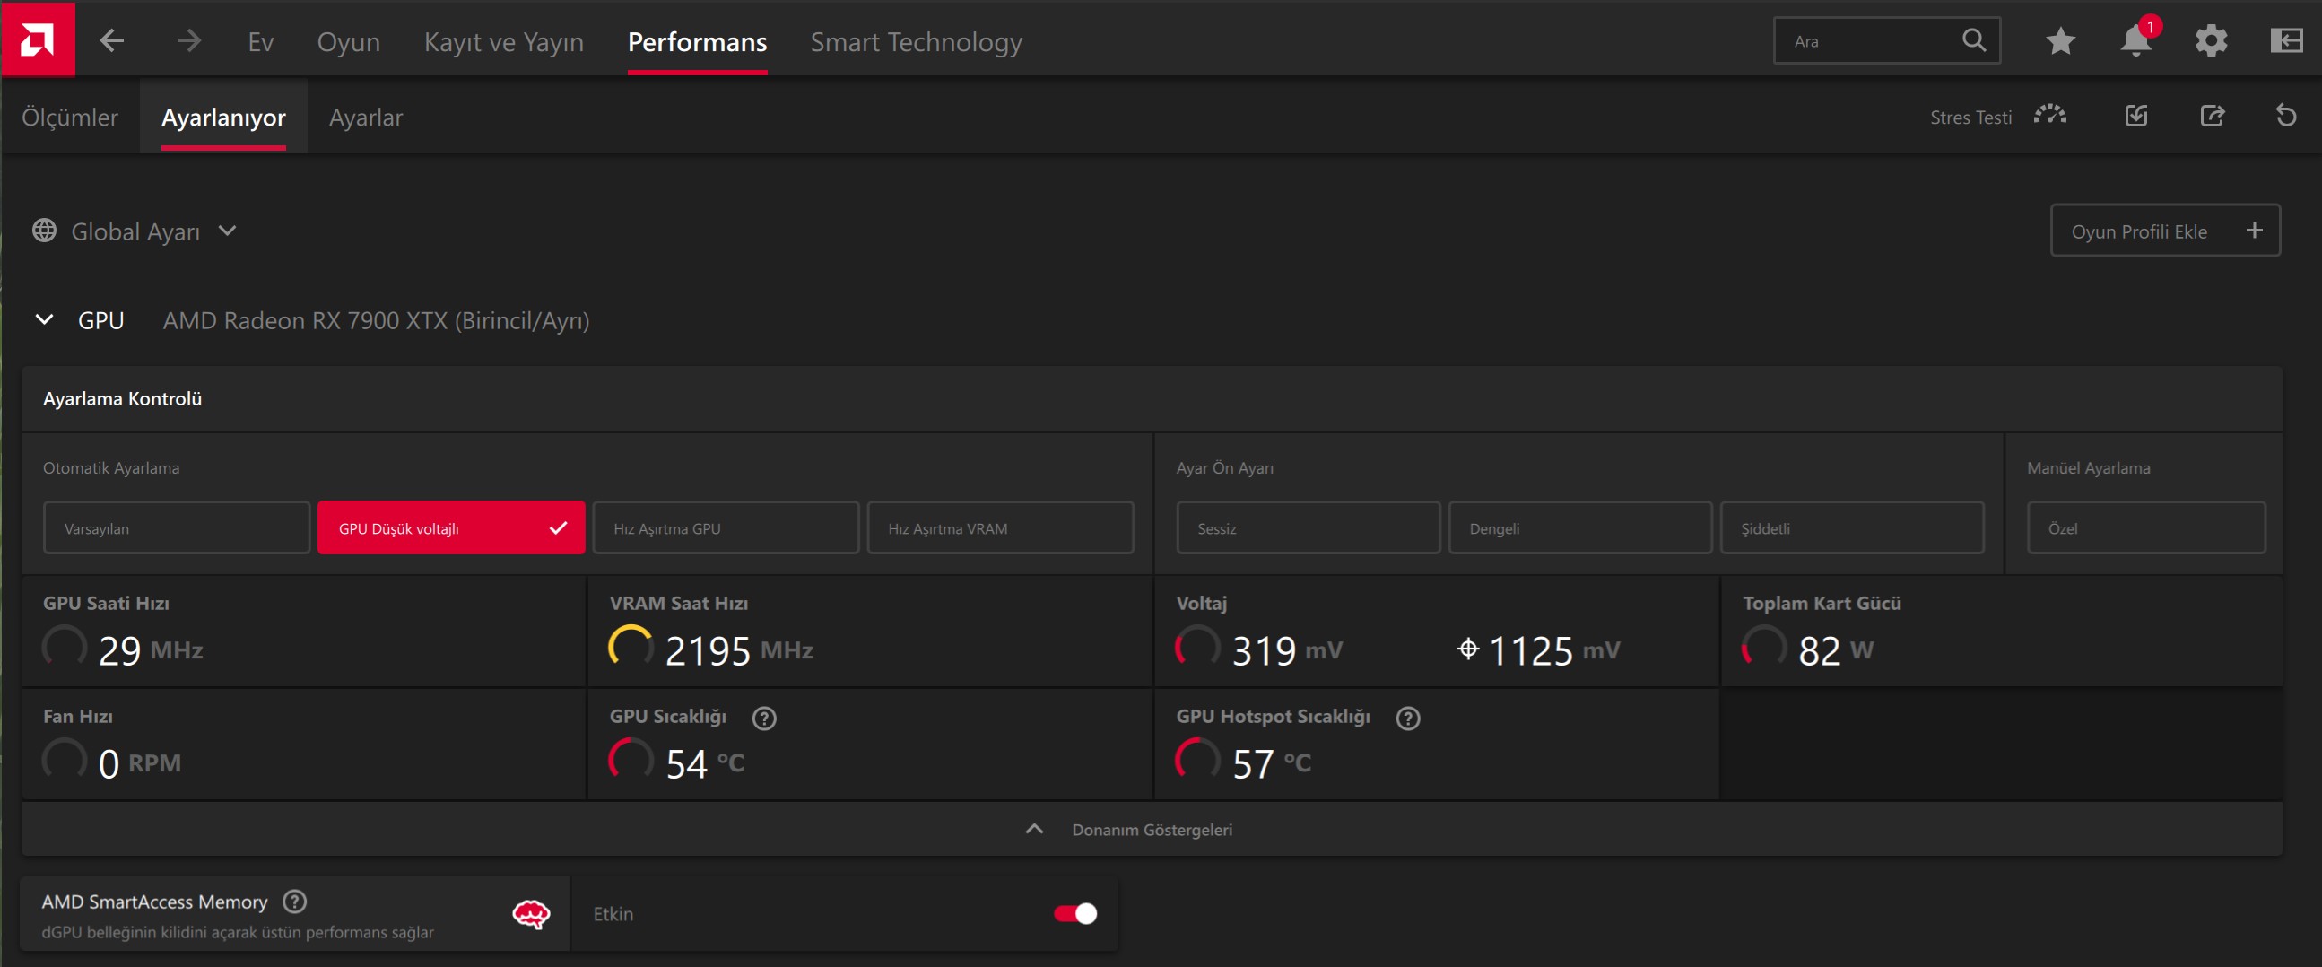Select GPU Düşük voltajlı option
Viewport: 2322px width, 967px height.
coord(451,528)
